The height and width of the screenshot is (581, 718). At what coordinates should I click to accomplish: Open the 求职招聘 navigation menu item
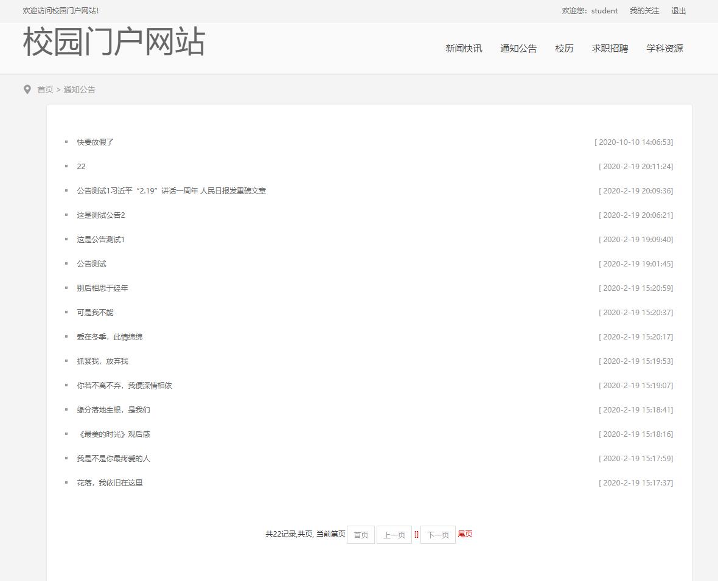610,49
